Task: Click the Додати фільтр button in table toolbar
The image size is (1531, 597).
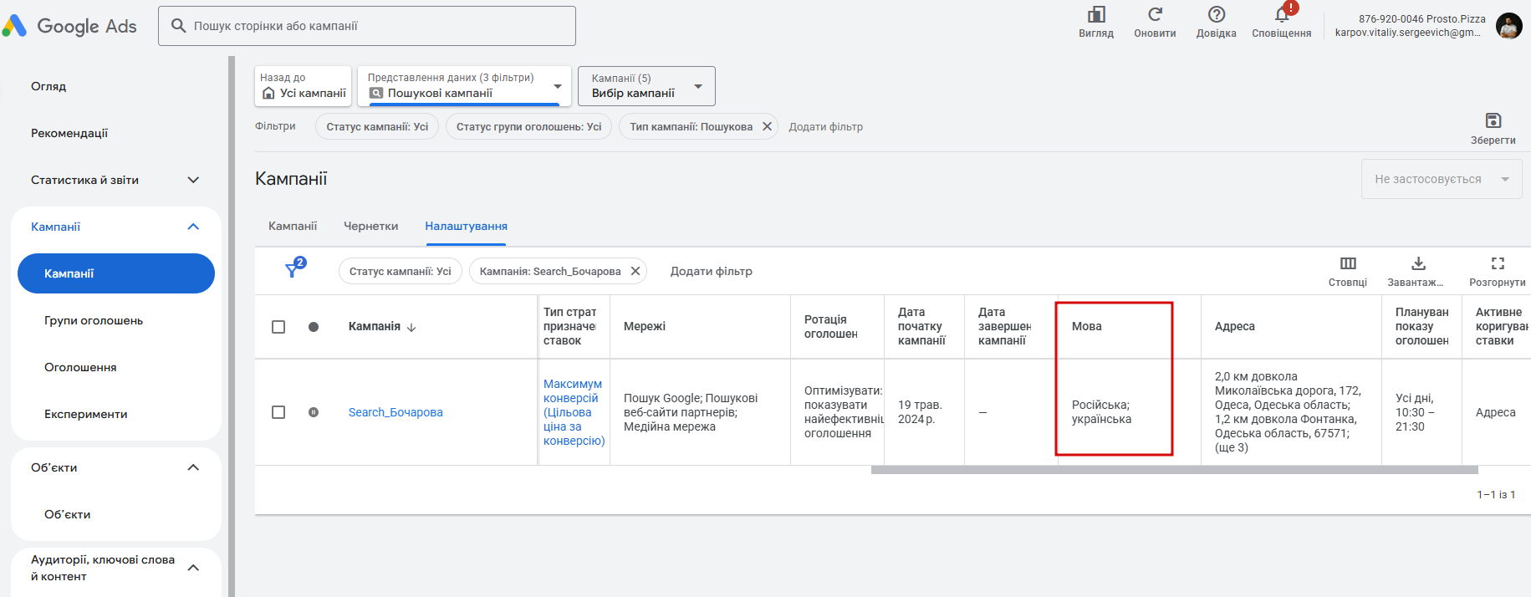Action: pos(711,271)
